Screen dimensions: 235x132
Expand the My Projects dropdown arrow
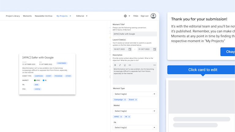pos(70,16)
